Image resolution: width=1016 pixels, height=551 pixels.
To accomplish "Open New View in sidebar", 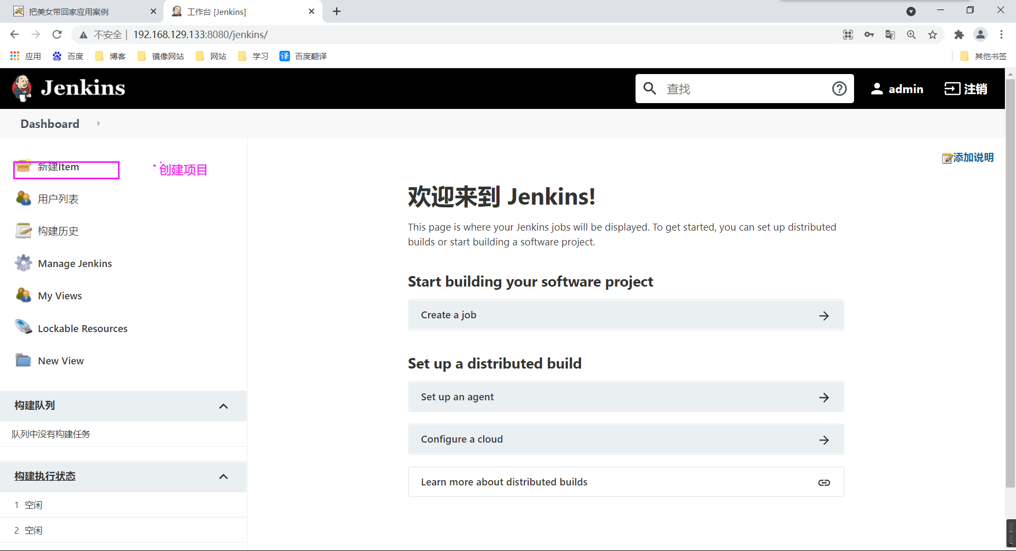I will click(61, 361).
